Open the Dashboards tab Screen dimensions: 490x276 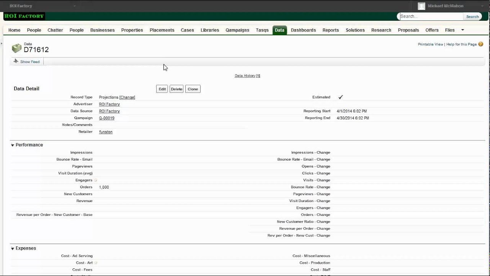pos(303,30)
